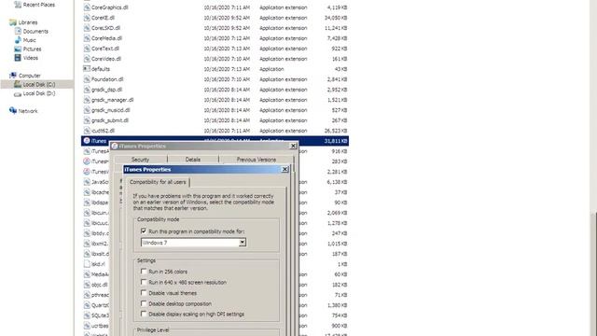The image size is (597, 336).
Task: Check Disable display scaling on high DPI
Action: (144, 315)
